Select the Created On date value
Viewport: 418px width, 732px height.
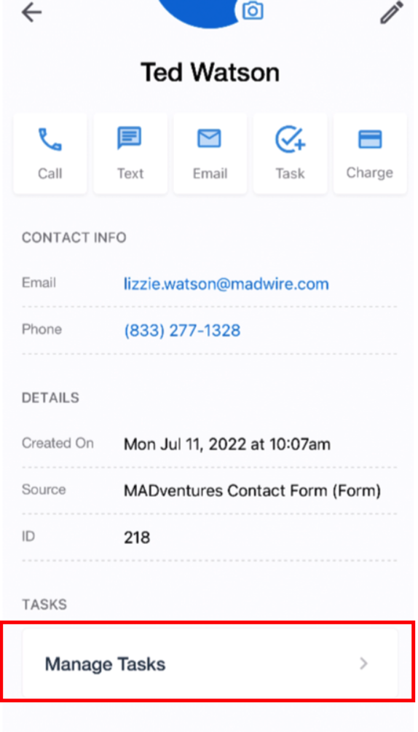pyautogui.click(x=226, y=444)
